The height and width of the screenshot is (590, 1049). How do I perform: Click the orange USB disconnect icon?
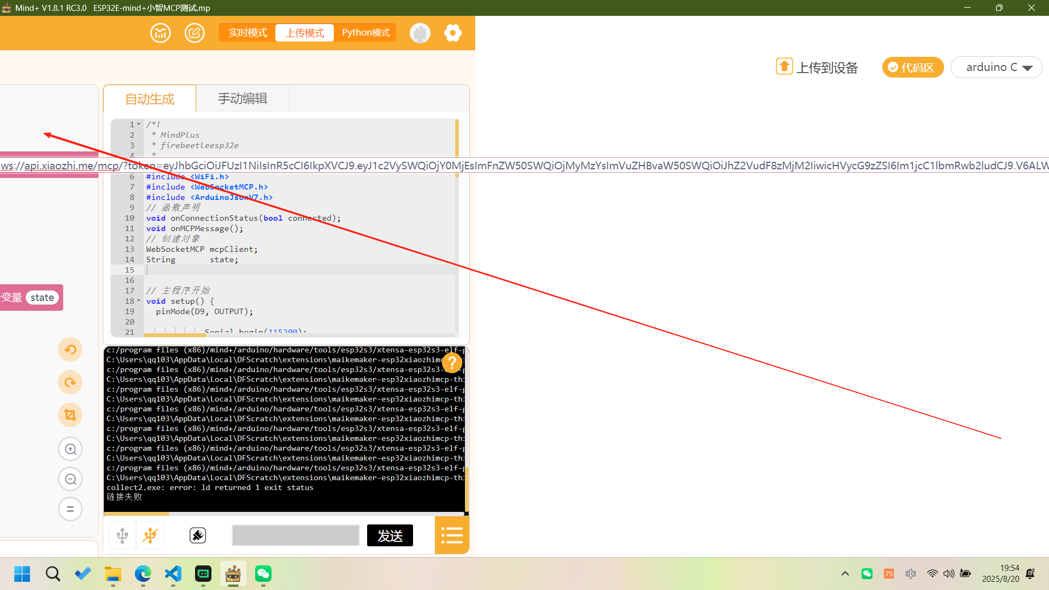(x=150, y=535)
